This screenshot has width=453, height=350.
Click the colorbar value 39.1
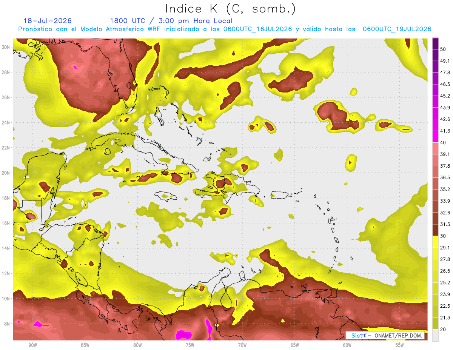click(445, 154)
